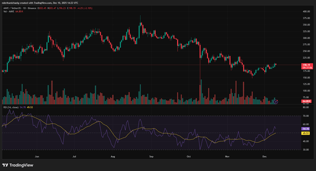This screenshot has height=171, width=316.
Task: Select the red 64.85K volume label
Action: pos(307,101)
